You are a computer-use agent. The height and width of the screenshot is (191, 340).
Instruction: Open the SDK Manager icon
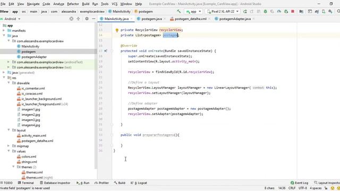[x=330, y=12]
